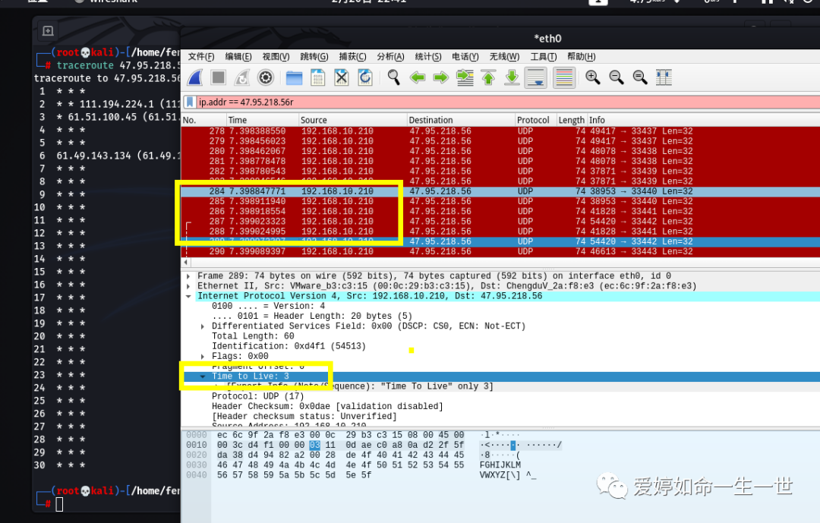This screenshot has height=523, width=820.
Task: Select packet 284 row in list
Action: click(x=500, y=191)
